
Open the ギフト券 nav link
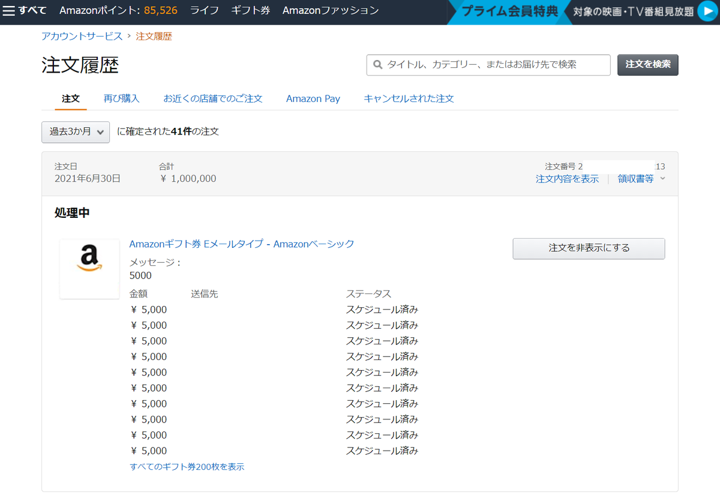pyautogui.click(x=251, y=11)
